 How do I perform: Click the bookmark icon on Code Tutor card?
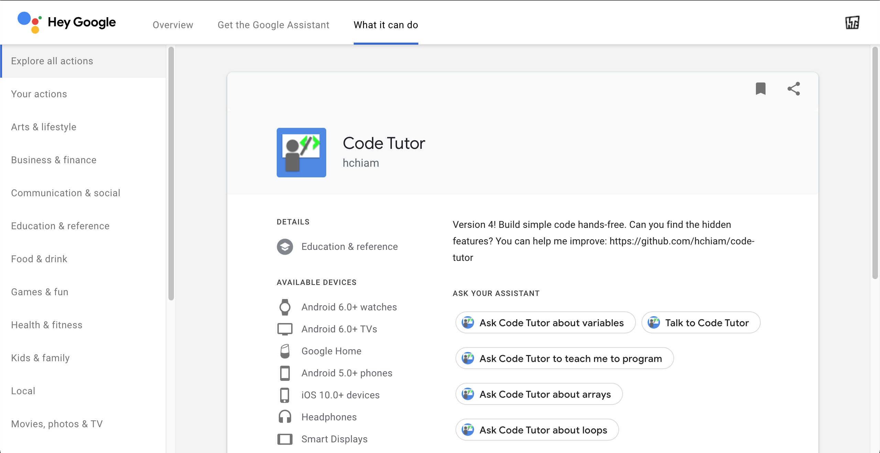[x=760, y=89]
